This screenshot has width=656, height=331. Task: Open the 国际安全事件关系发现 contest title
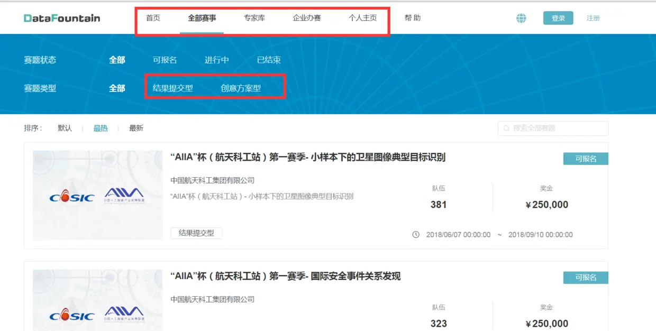pos(286,276)
